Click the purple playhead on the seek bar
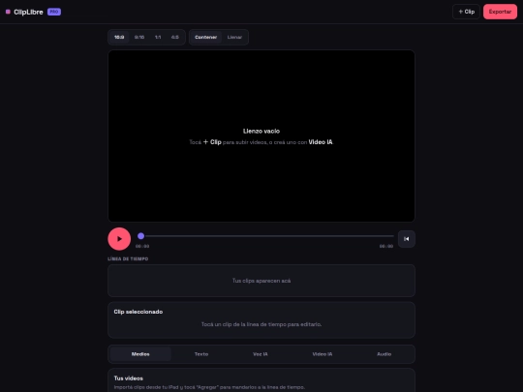 (140, 236)
